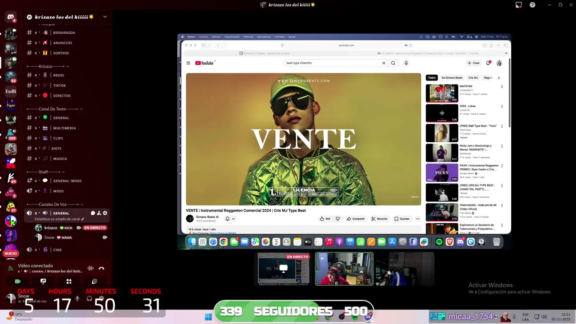Select user Snow in voice channel

coord(49,238)
